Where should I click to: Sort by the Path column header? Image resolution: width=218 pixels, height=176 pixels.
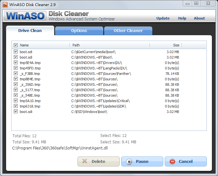click(x=76, y=45)
